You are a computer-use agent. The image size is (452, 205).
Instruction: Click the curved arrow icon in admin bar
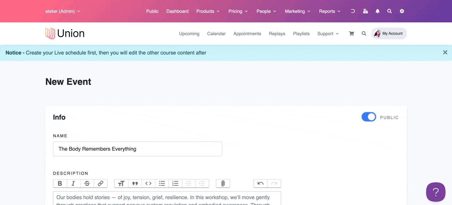(x=353, y=11)
